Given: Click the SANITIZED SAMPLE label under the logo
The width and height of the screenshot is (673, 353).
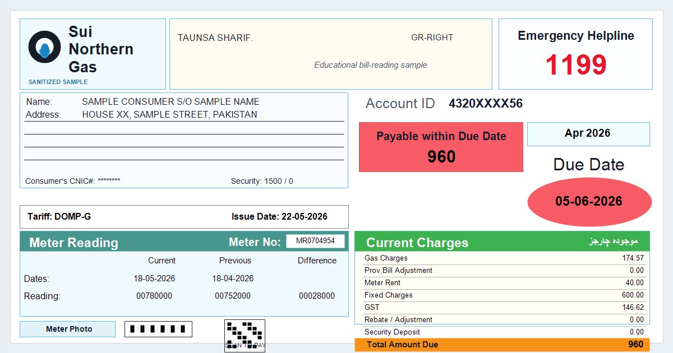Looking at the screenshot, I should coord(58,82).
